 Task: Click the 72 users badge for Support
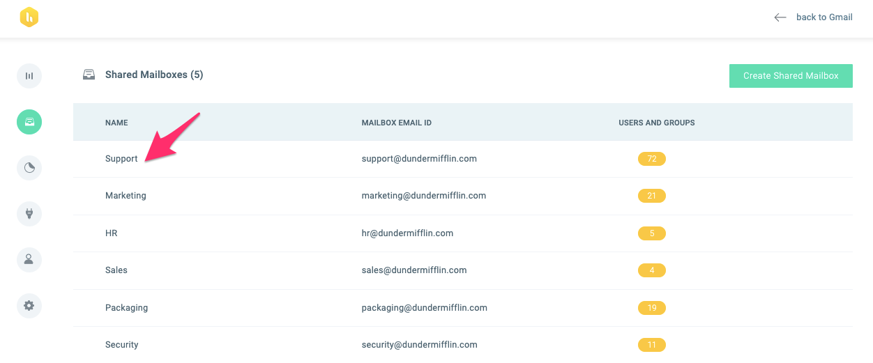tap(652, 159)
